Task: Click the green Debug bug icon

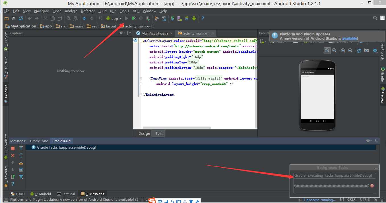Action: tap(133, 18)
